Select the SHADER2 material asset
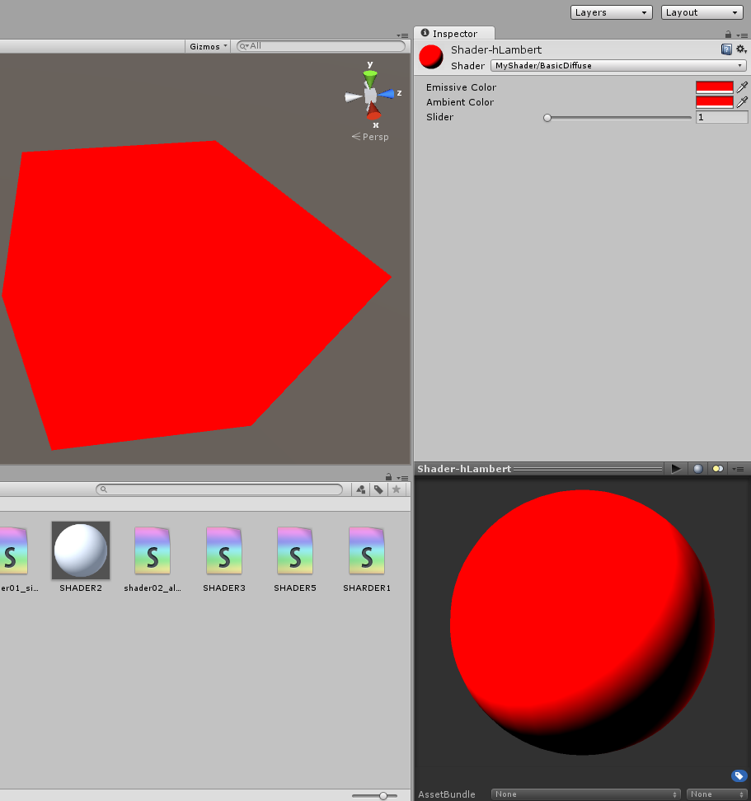This screenshot has width=751, height=801. point(81,557)
